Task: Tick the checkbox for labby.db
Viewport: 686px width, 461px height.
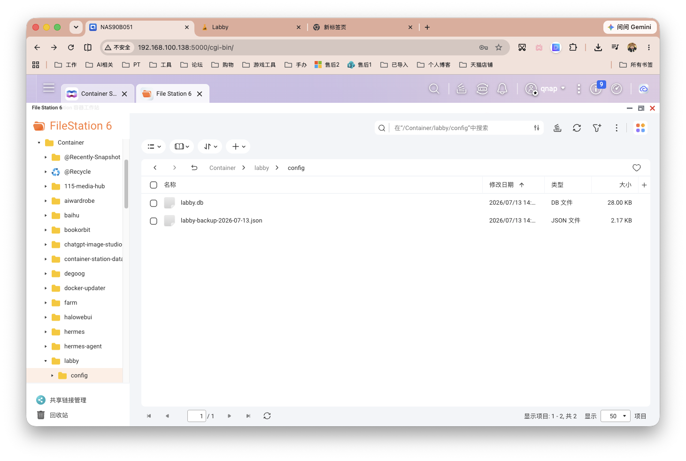Action: pyautogui.click(x=154, y=203)
